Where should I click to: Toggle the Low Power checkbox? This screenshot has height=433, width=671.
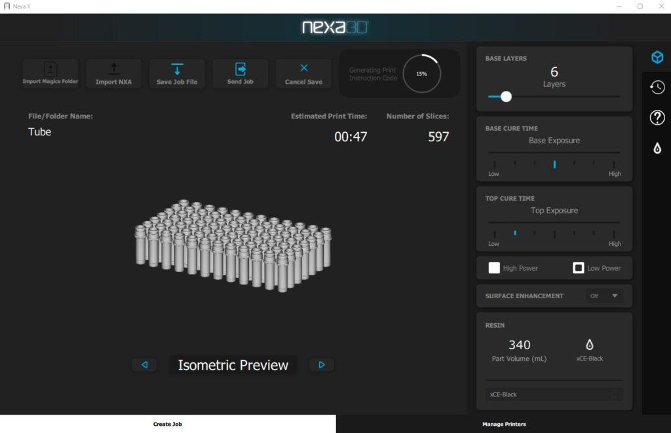pyautogui.click(x=579, y=268)
